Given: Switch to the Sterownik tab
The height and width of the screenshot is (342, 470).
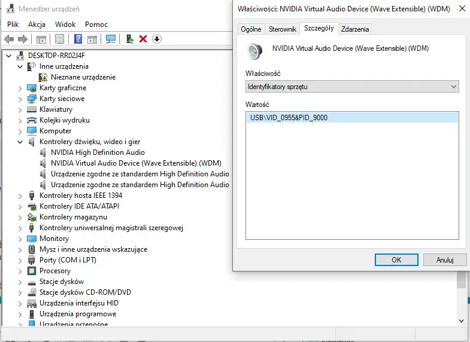Looking at the screenshot, I should [283, 29].
